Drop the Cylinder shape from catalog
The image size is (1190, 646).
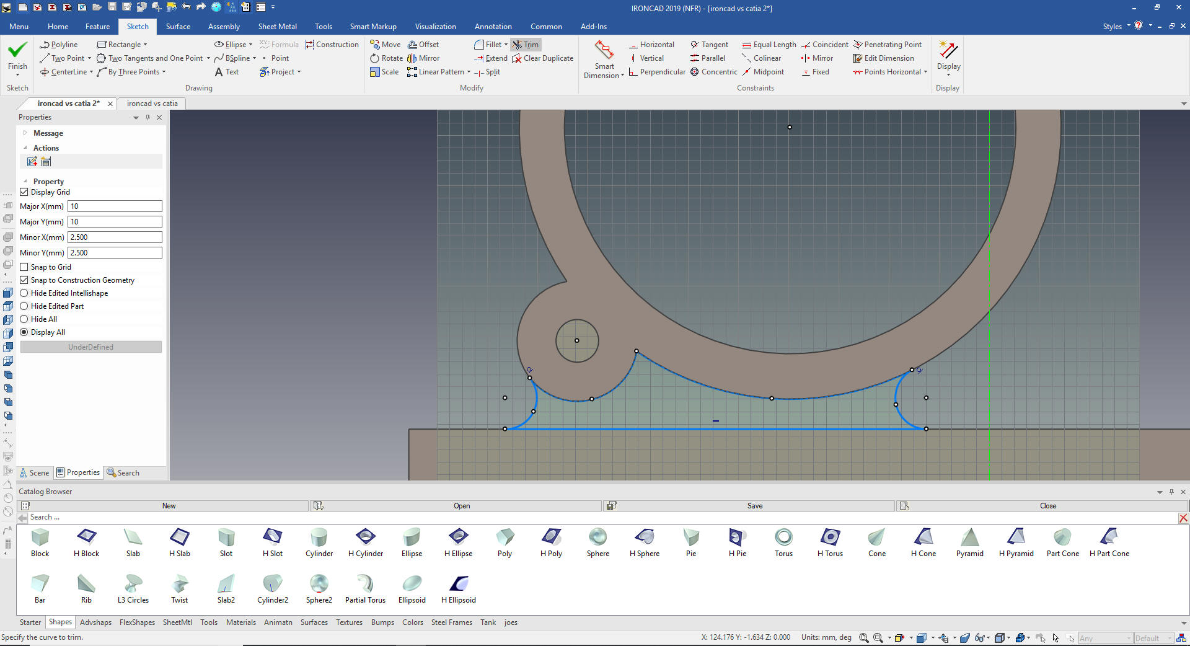click(319, 542)
